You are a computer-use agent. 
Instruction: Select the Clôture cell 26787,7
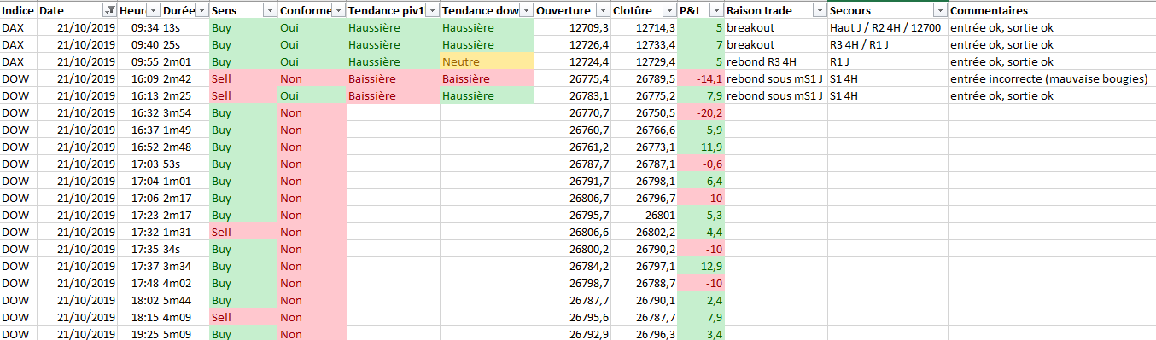click(x=645, y=318)
